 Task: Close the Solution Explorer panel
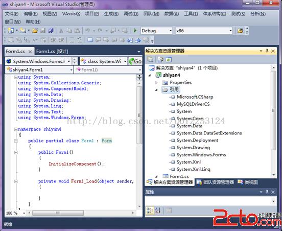point(273,51)
